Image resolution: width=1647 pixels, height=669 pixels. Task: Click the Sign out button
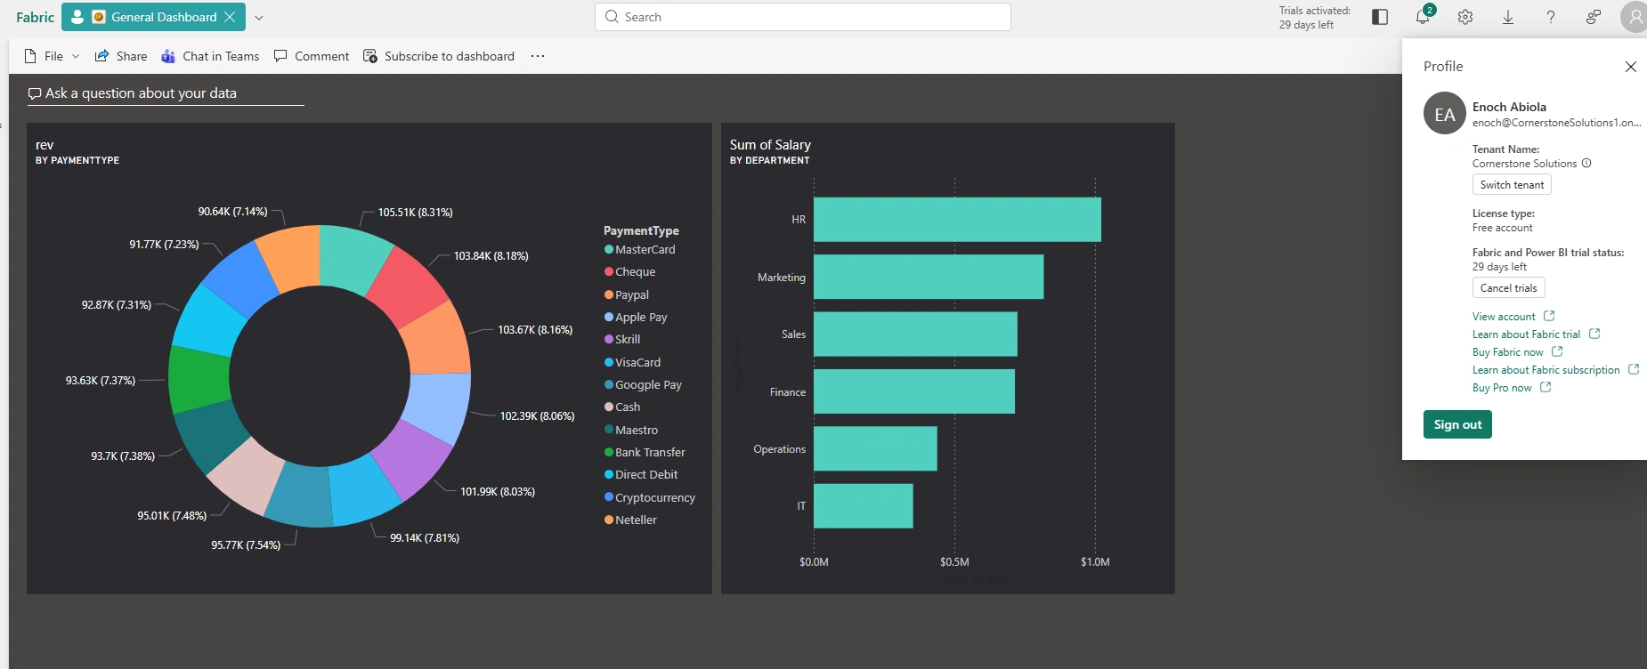(x=1457, y=424)
